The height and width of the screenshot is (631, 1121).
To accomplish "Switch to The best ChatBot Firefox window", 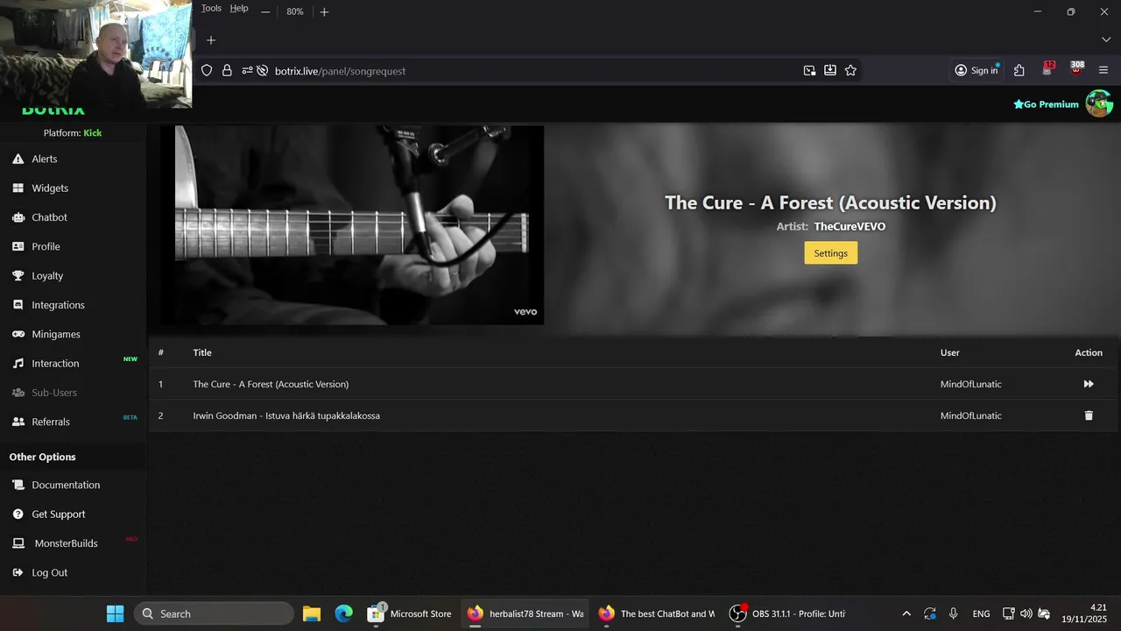I will tap(656, 613).
